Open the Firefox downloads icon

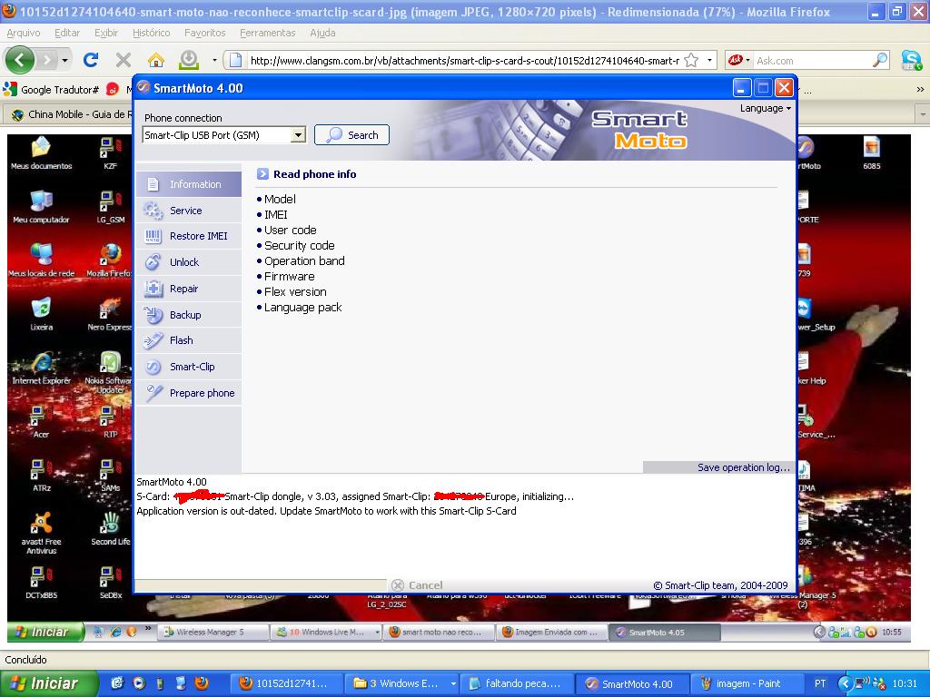189,59
